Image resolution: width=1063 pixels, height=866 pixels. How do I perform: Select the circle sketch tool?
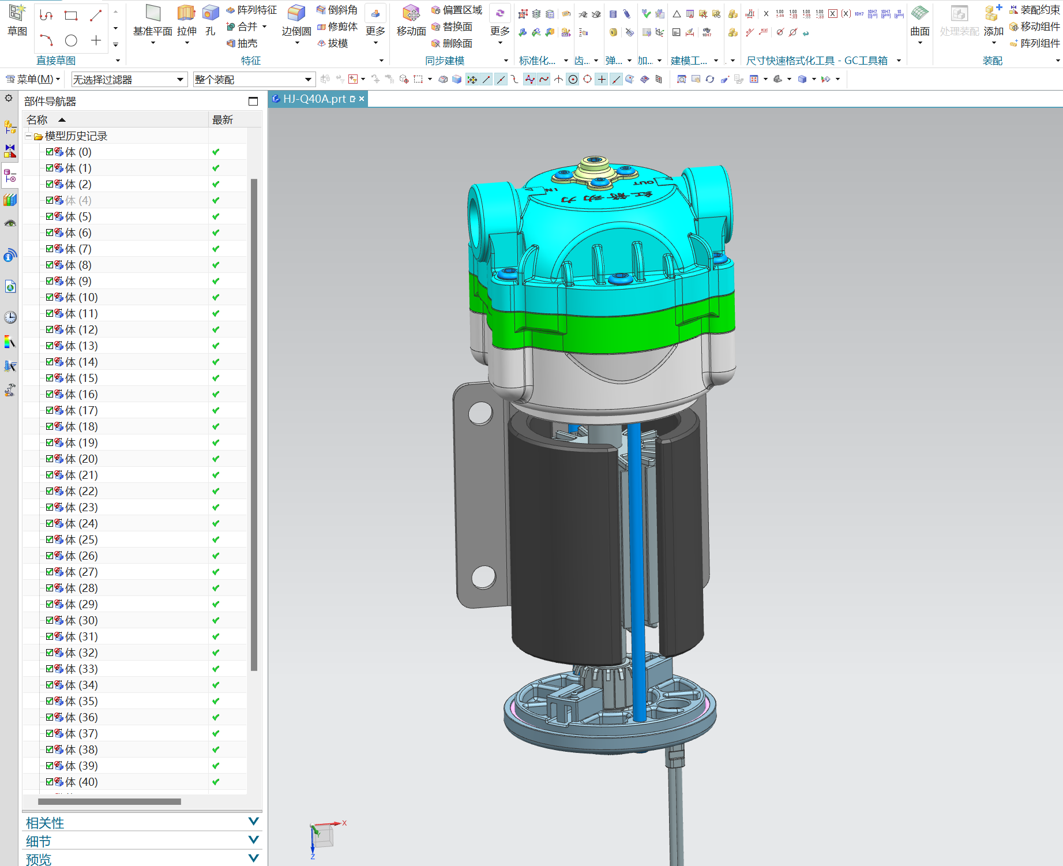pyautogui.click(x=71, y=40)
